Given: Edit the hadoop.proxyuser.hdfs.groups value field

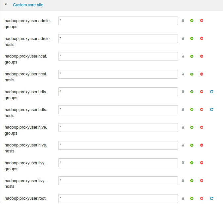Looking at the screenshot, I should [x=118, y=92].
